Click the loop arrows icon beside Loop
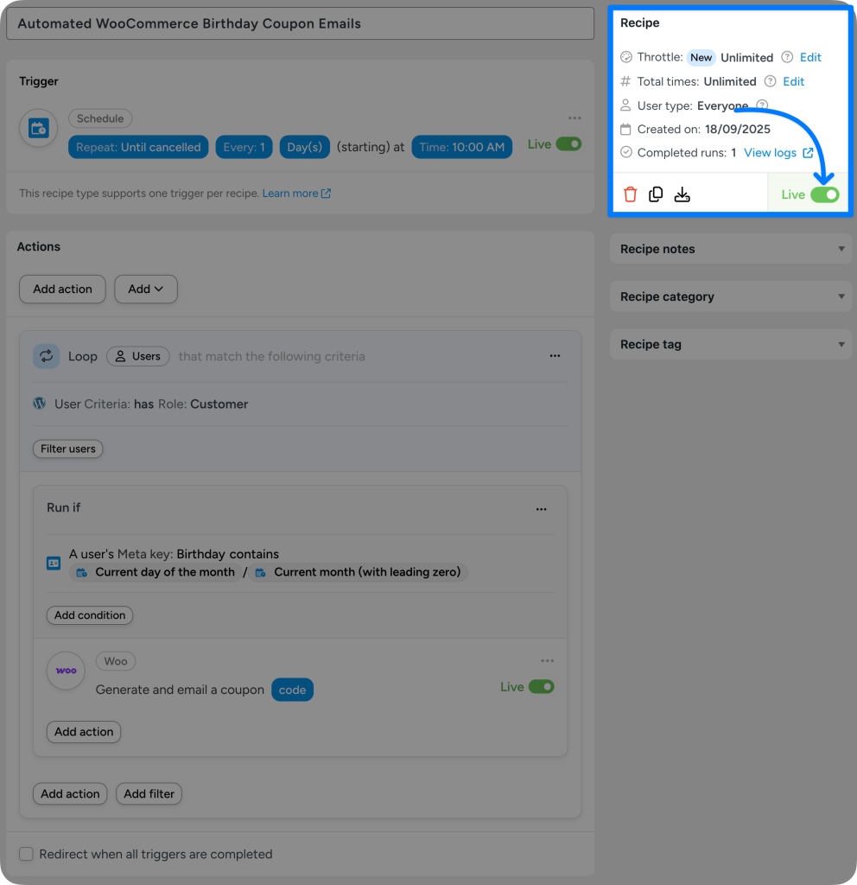 coord(46,356)
